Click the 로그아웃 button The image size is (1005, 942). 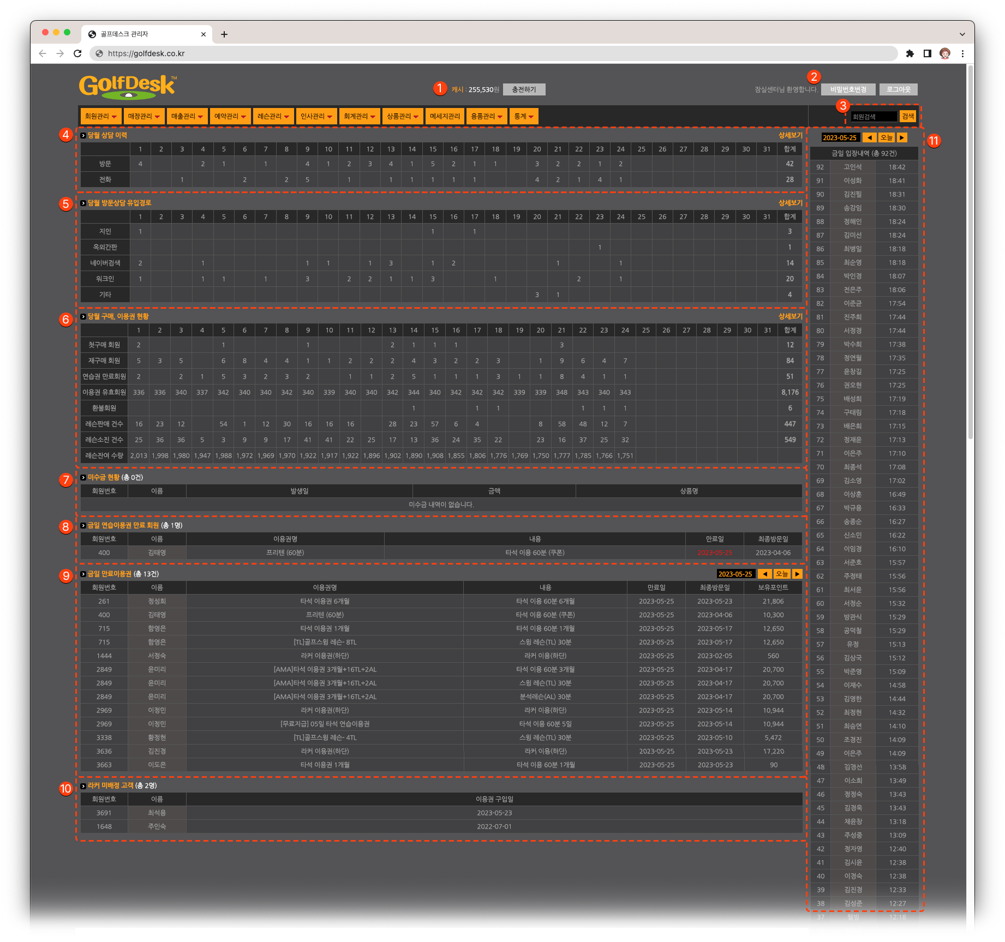tap(898, 89)
